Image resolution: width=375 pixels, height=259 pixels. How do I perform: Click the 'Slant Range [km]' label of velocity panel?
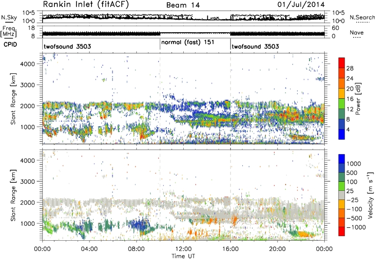(x=13, y=195)
